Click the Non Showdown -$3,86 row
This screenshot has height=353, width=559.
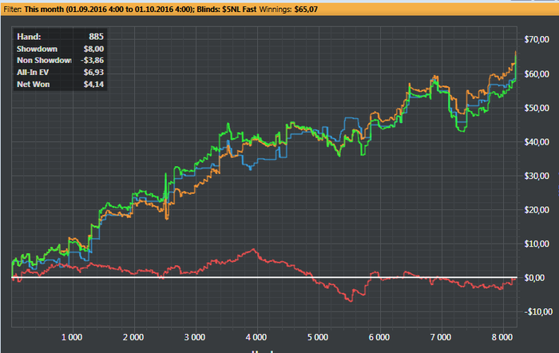click(60, 60)
